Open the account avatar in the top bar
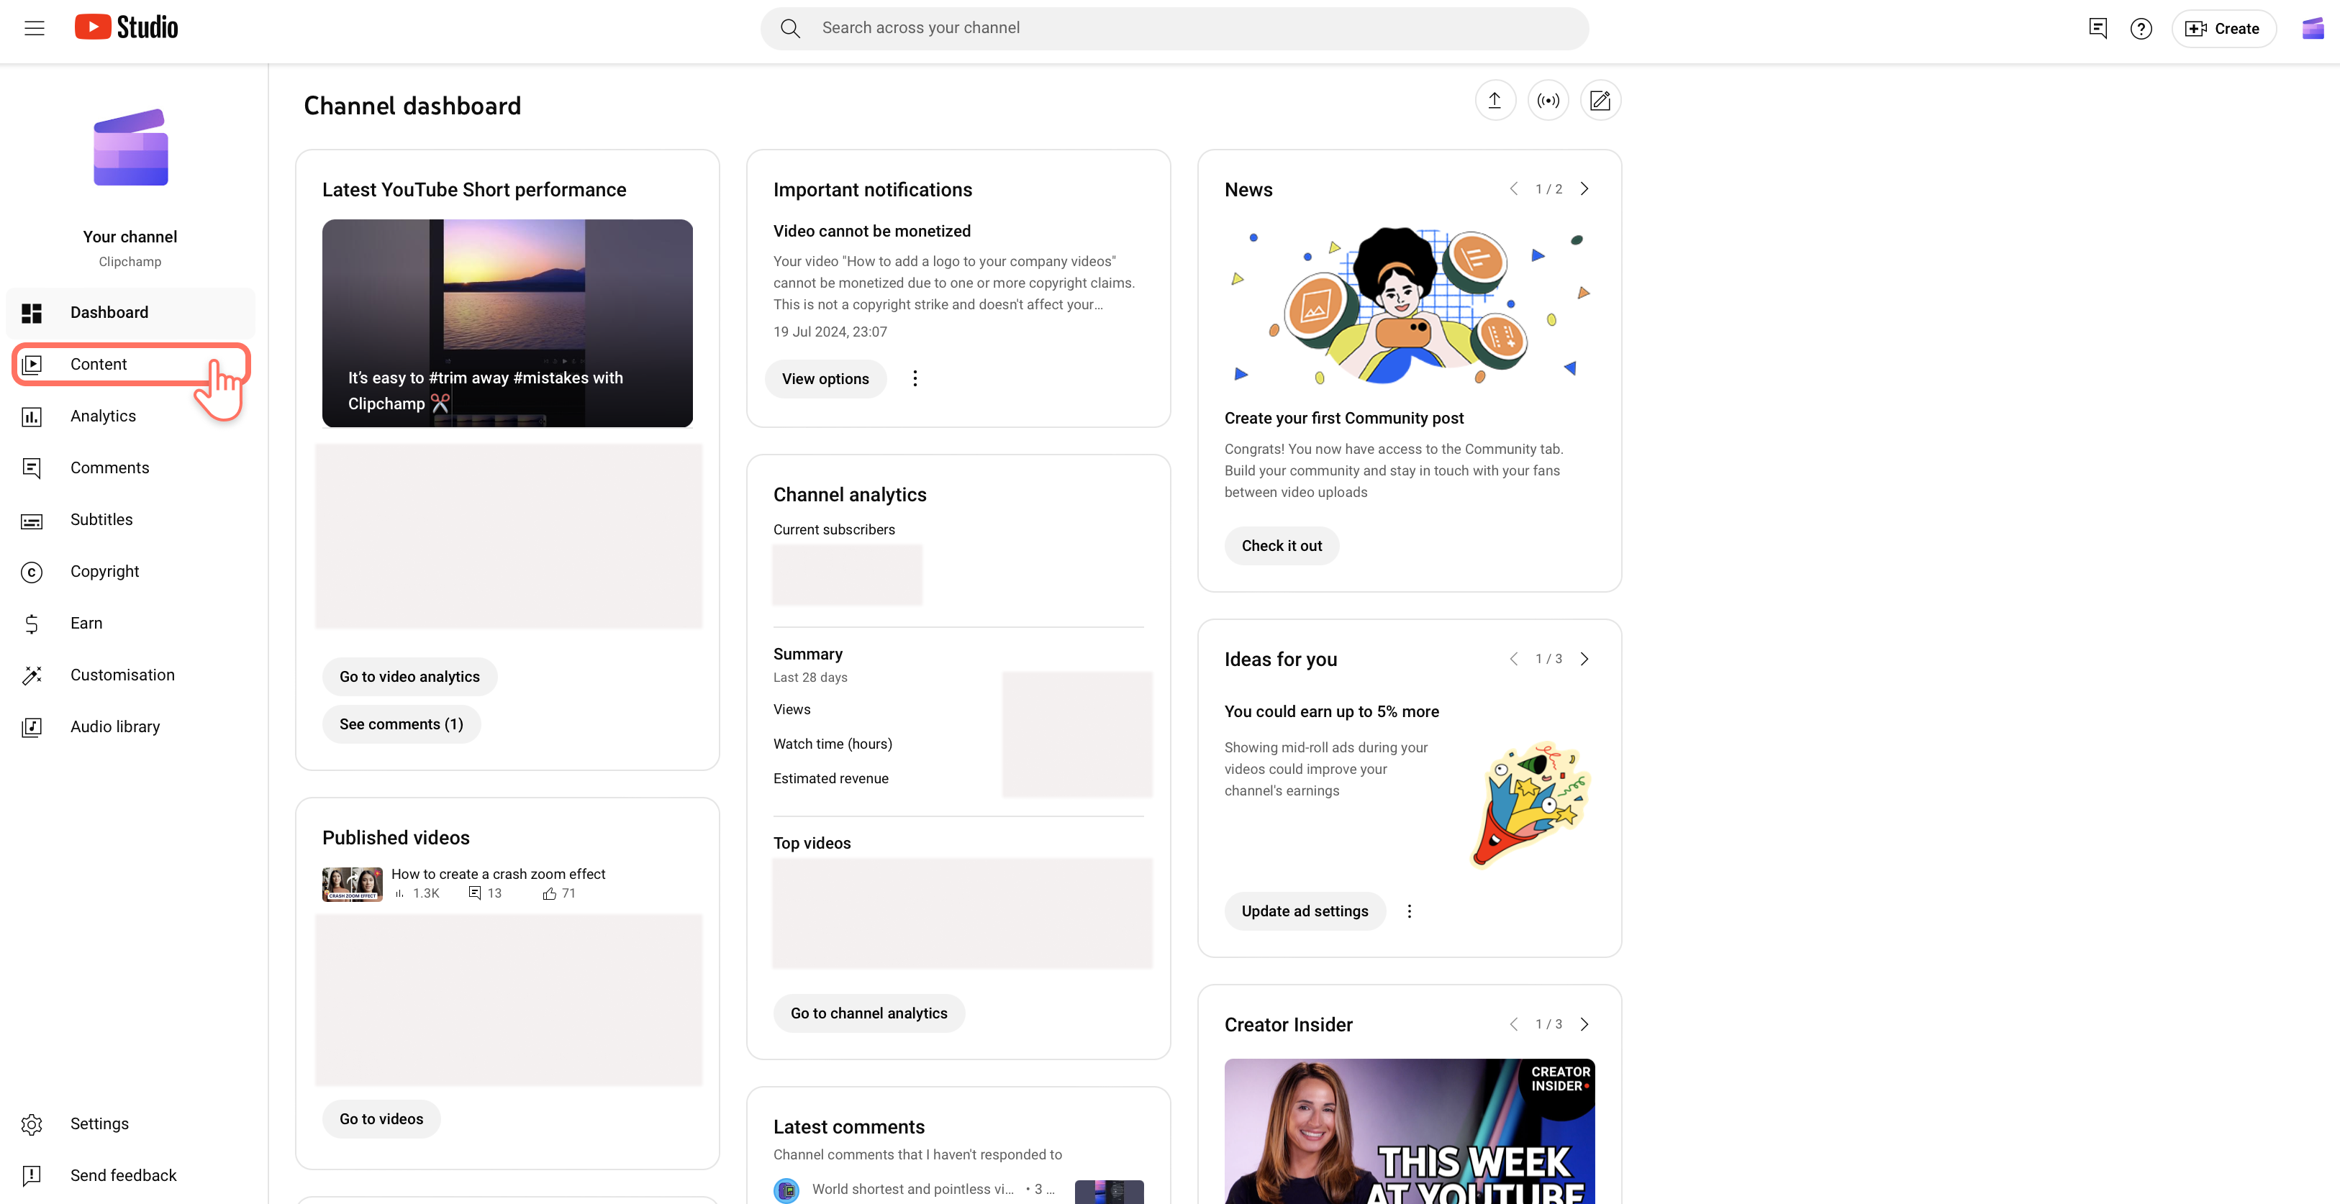The image size is (2340, 1204). (2312, 28)
